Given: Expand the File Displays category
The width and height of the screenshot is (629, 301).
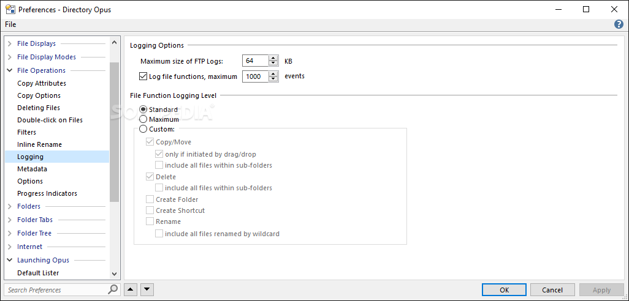Looking at the screenshot, I should tap(10, 43).
